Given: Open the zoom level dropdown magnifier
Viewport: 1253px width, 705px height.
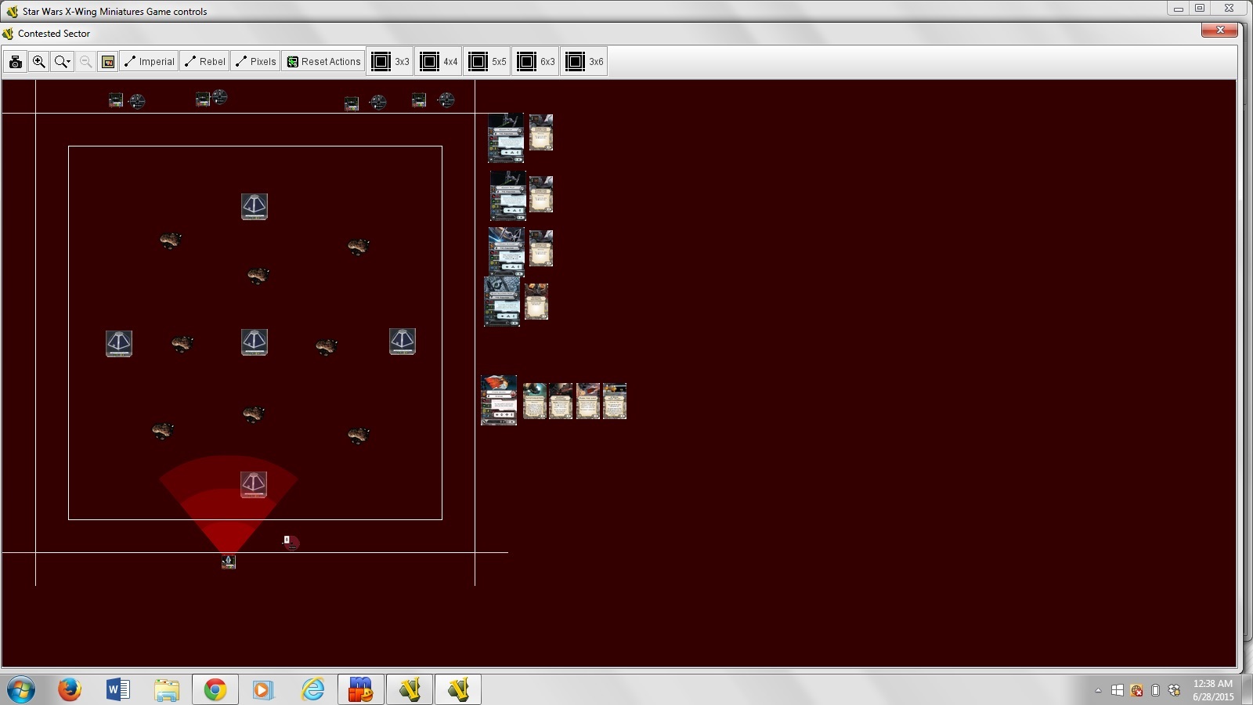Looking at the screenshot, I should click(63, 62).
